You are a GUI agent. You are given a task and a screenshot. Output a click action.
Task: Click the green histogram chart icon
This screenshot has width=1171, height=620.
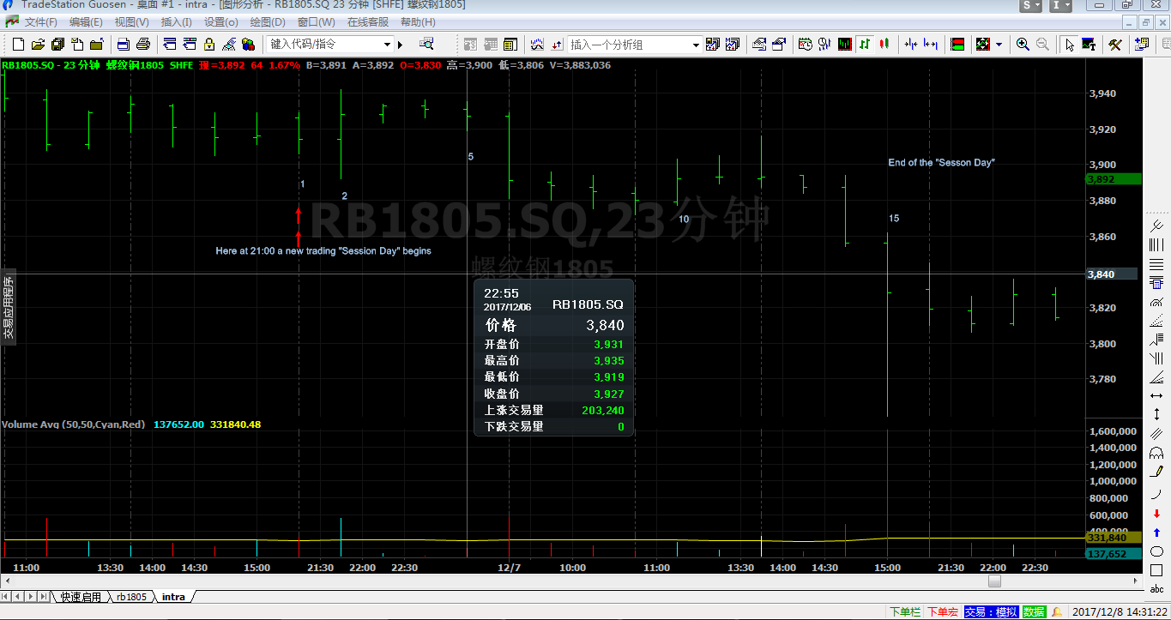tap(846, 44)
